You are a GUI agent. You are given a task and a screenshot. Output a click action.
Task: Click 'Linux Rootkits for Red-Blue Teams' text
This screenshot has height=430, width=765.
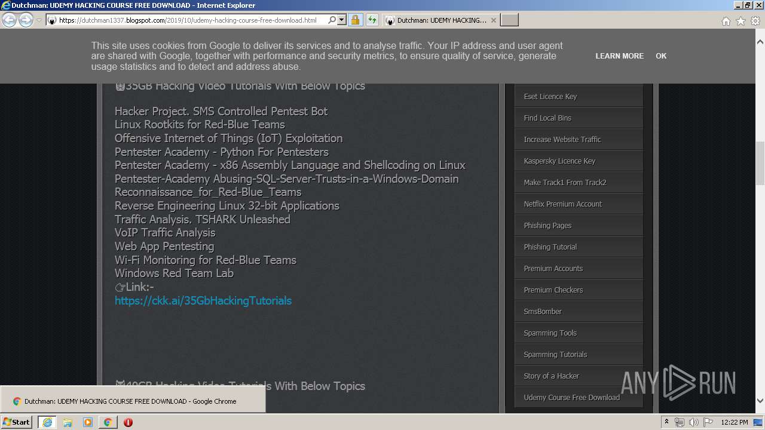(x=200, y=124)
